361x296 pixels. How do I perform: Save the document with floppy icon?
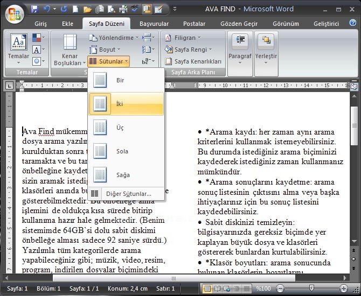(34, 9)
